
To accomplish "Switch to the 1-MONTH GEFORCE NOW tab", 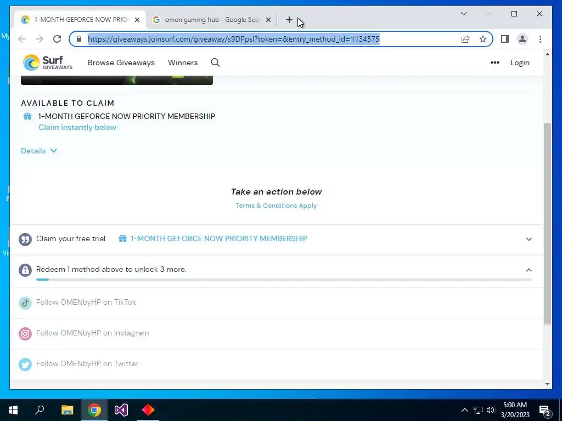I will pos(81,20).
